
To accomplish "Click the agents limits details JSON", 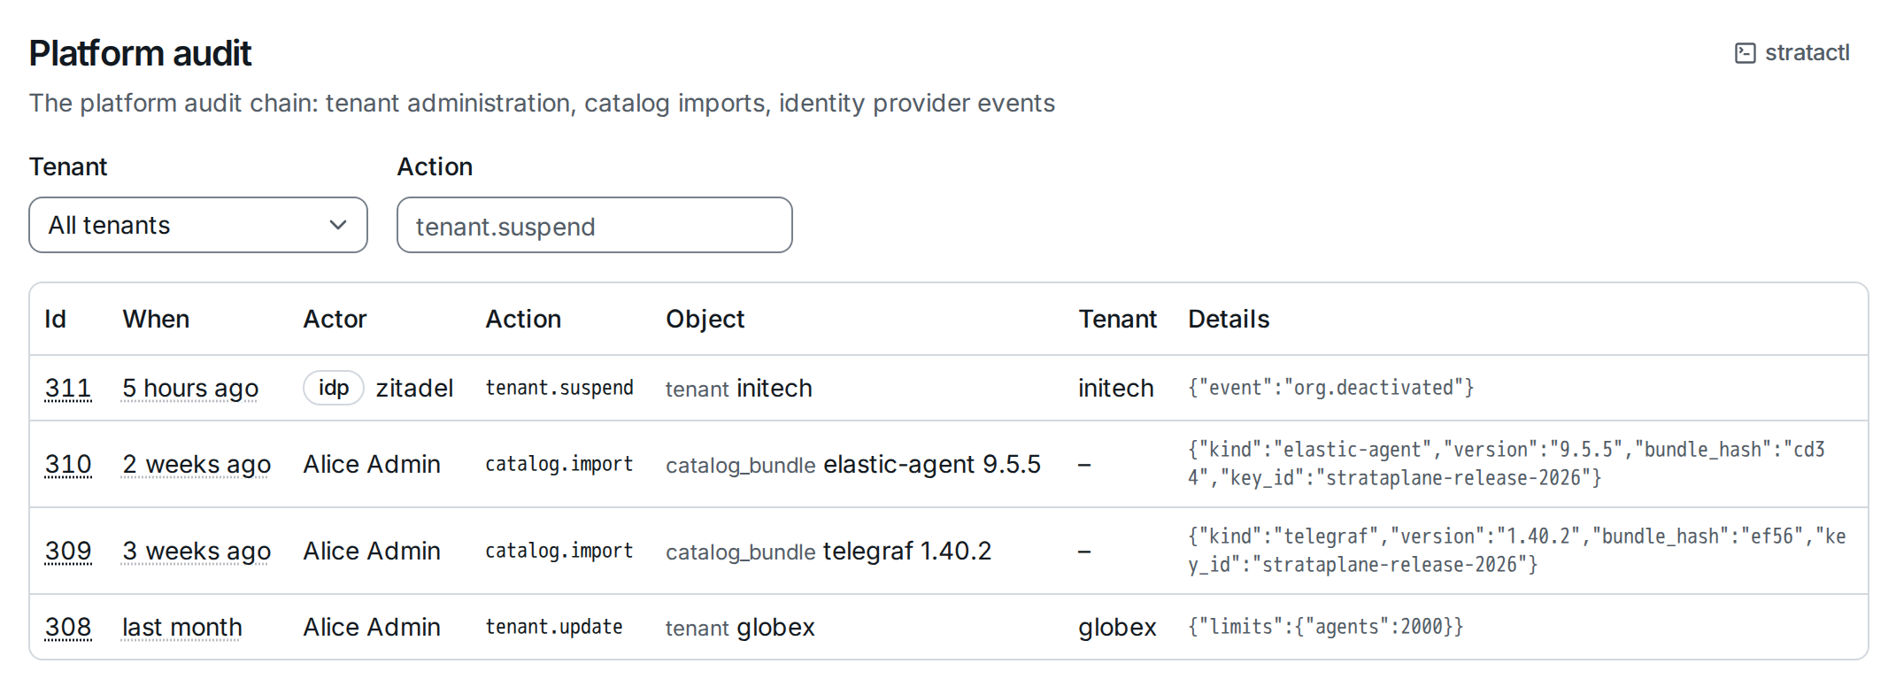I will (1326, 627).
